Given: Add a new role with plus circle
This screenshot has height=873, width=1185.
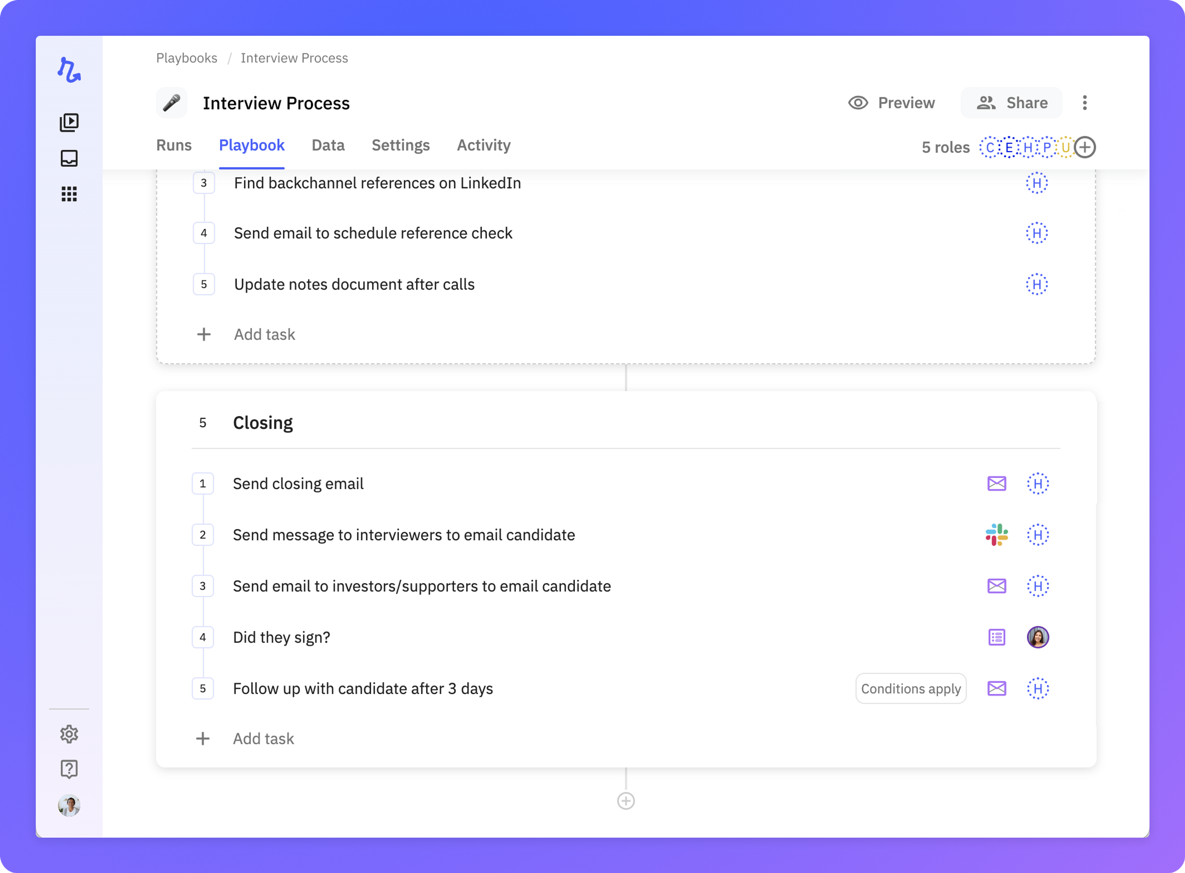Looking at the screenshot, I should [x=1085, y=148].
